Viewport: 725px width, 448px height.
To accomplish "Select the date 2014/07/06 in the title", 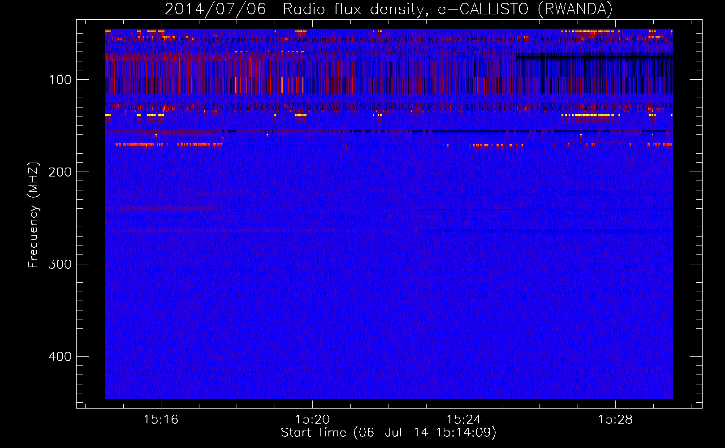I will [x=215, y=9].
